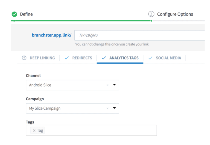Switch to the Redirects tab

tap(82, 58)
